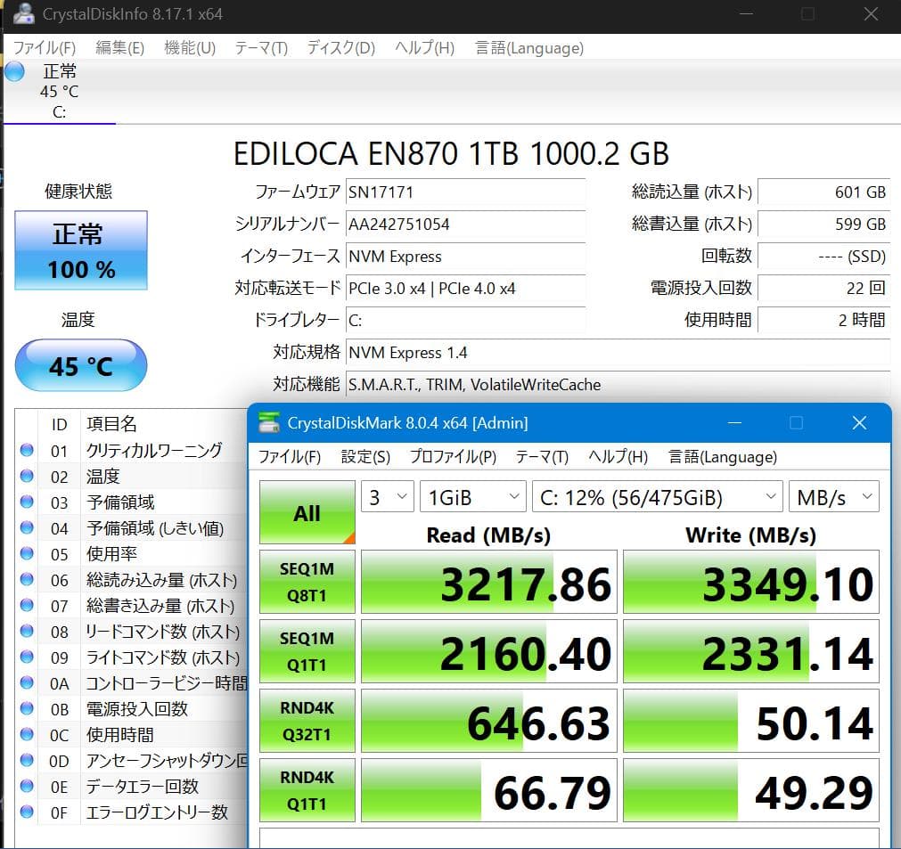Click status orb for ID 0E データエラー回数
The height and width of the screenshot is (849, 901).
(x=27, y=786)
